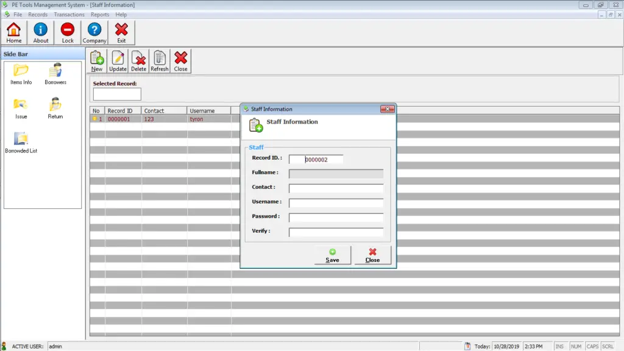Close the Staff Information dialog
This screenshot has height=351, width=624.
pyautogui.click(x=372, y=255)
